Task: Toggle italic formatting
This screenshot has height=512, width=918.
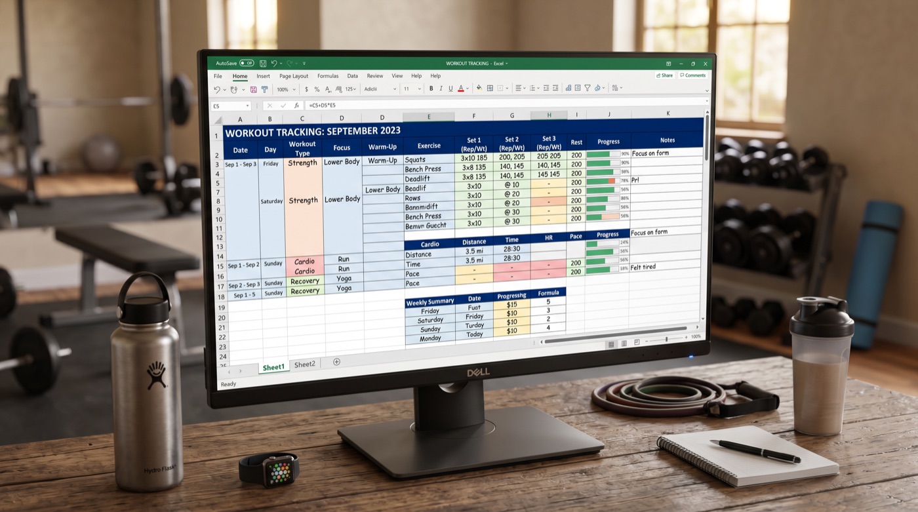Action: [441, 89]
